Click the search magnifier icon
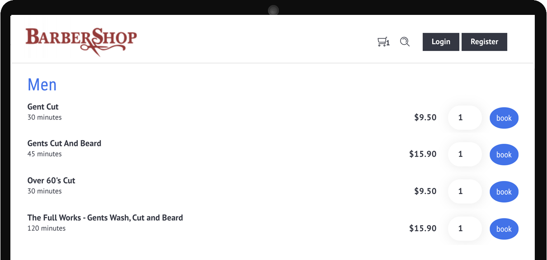This screenshot has height=260, width=547. pyautogui.click(x=405, y=42)
